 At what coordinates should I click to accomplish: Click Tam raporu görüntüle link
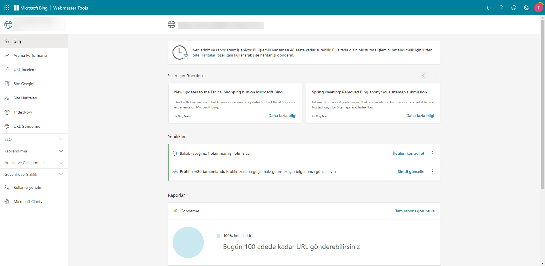point(415,211)
